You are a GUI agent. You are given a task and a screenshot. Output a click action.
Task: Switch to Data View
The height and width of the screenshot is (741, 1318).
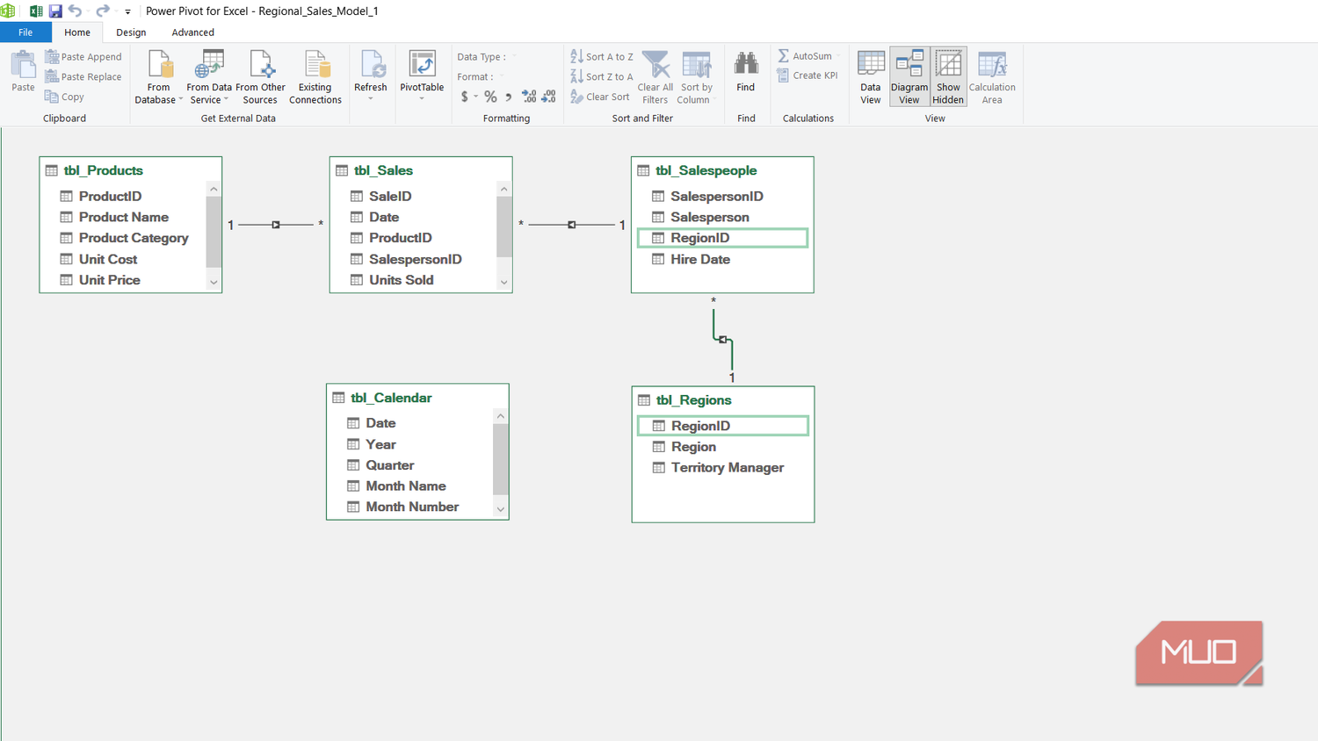[871, 77]
